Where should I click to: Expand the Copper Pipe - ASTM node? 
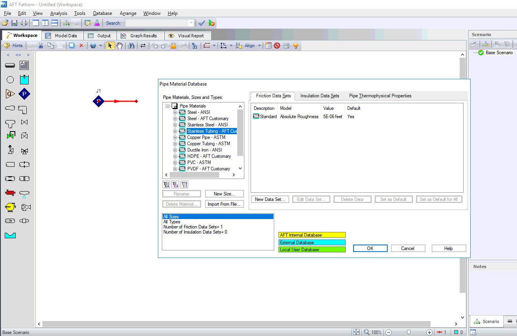pyautogui.click(x=175, y=137)
